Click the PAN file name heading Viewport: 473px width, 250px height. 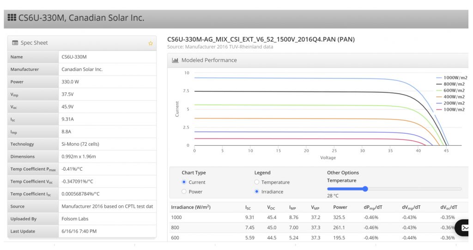click(261, 39)
